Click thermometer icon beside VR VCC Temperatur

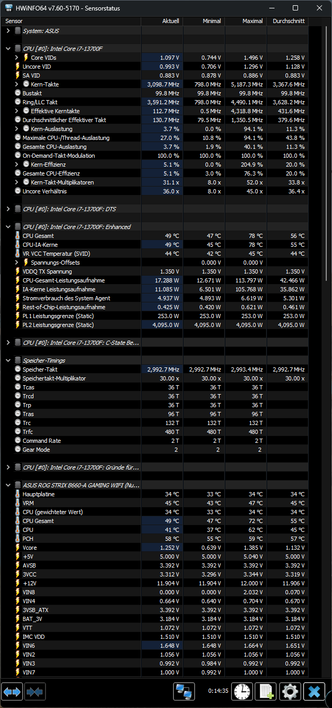coord(18,254)
